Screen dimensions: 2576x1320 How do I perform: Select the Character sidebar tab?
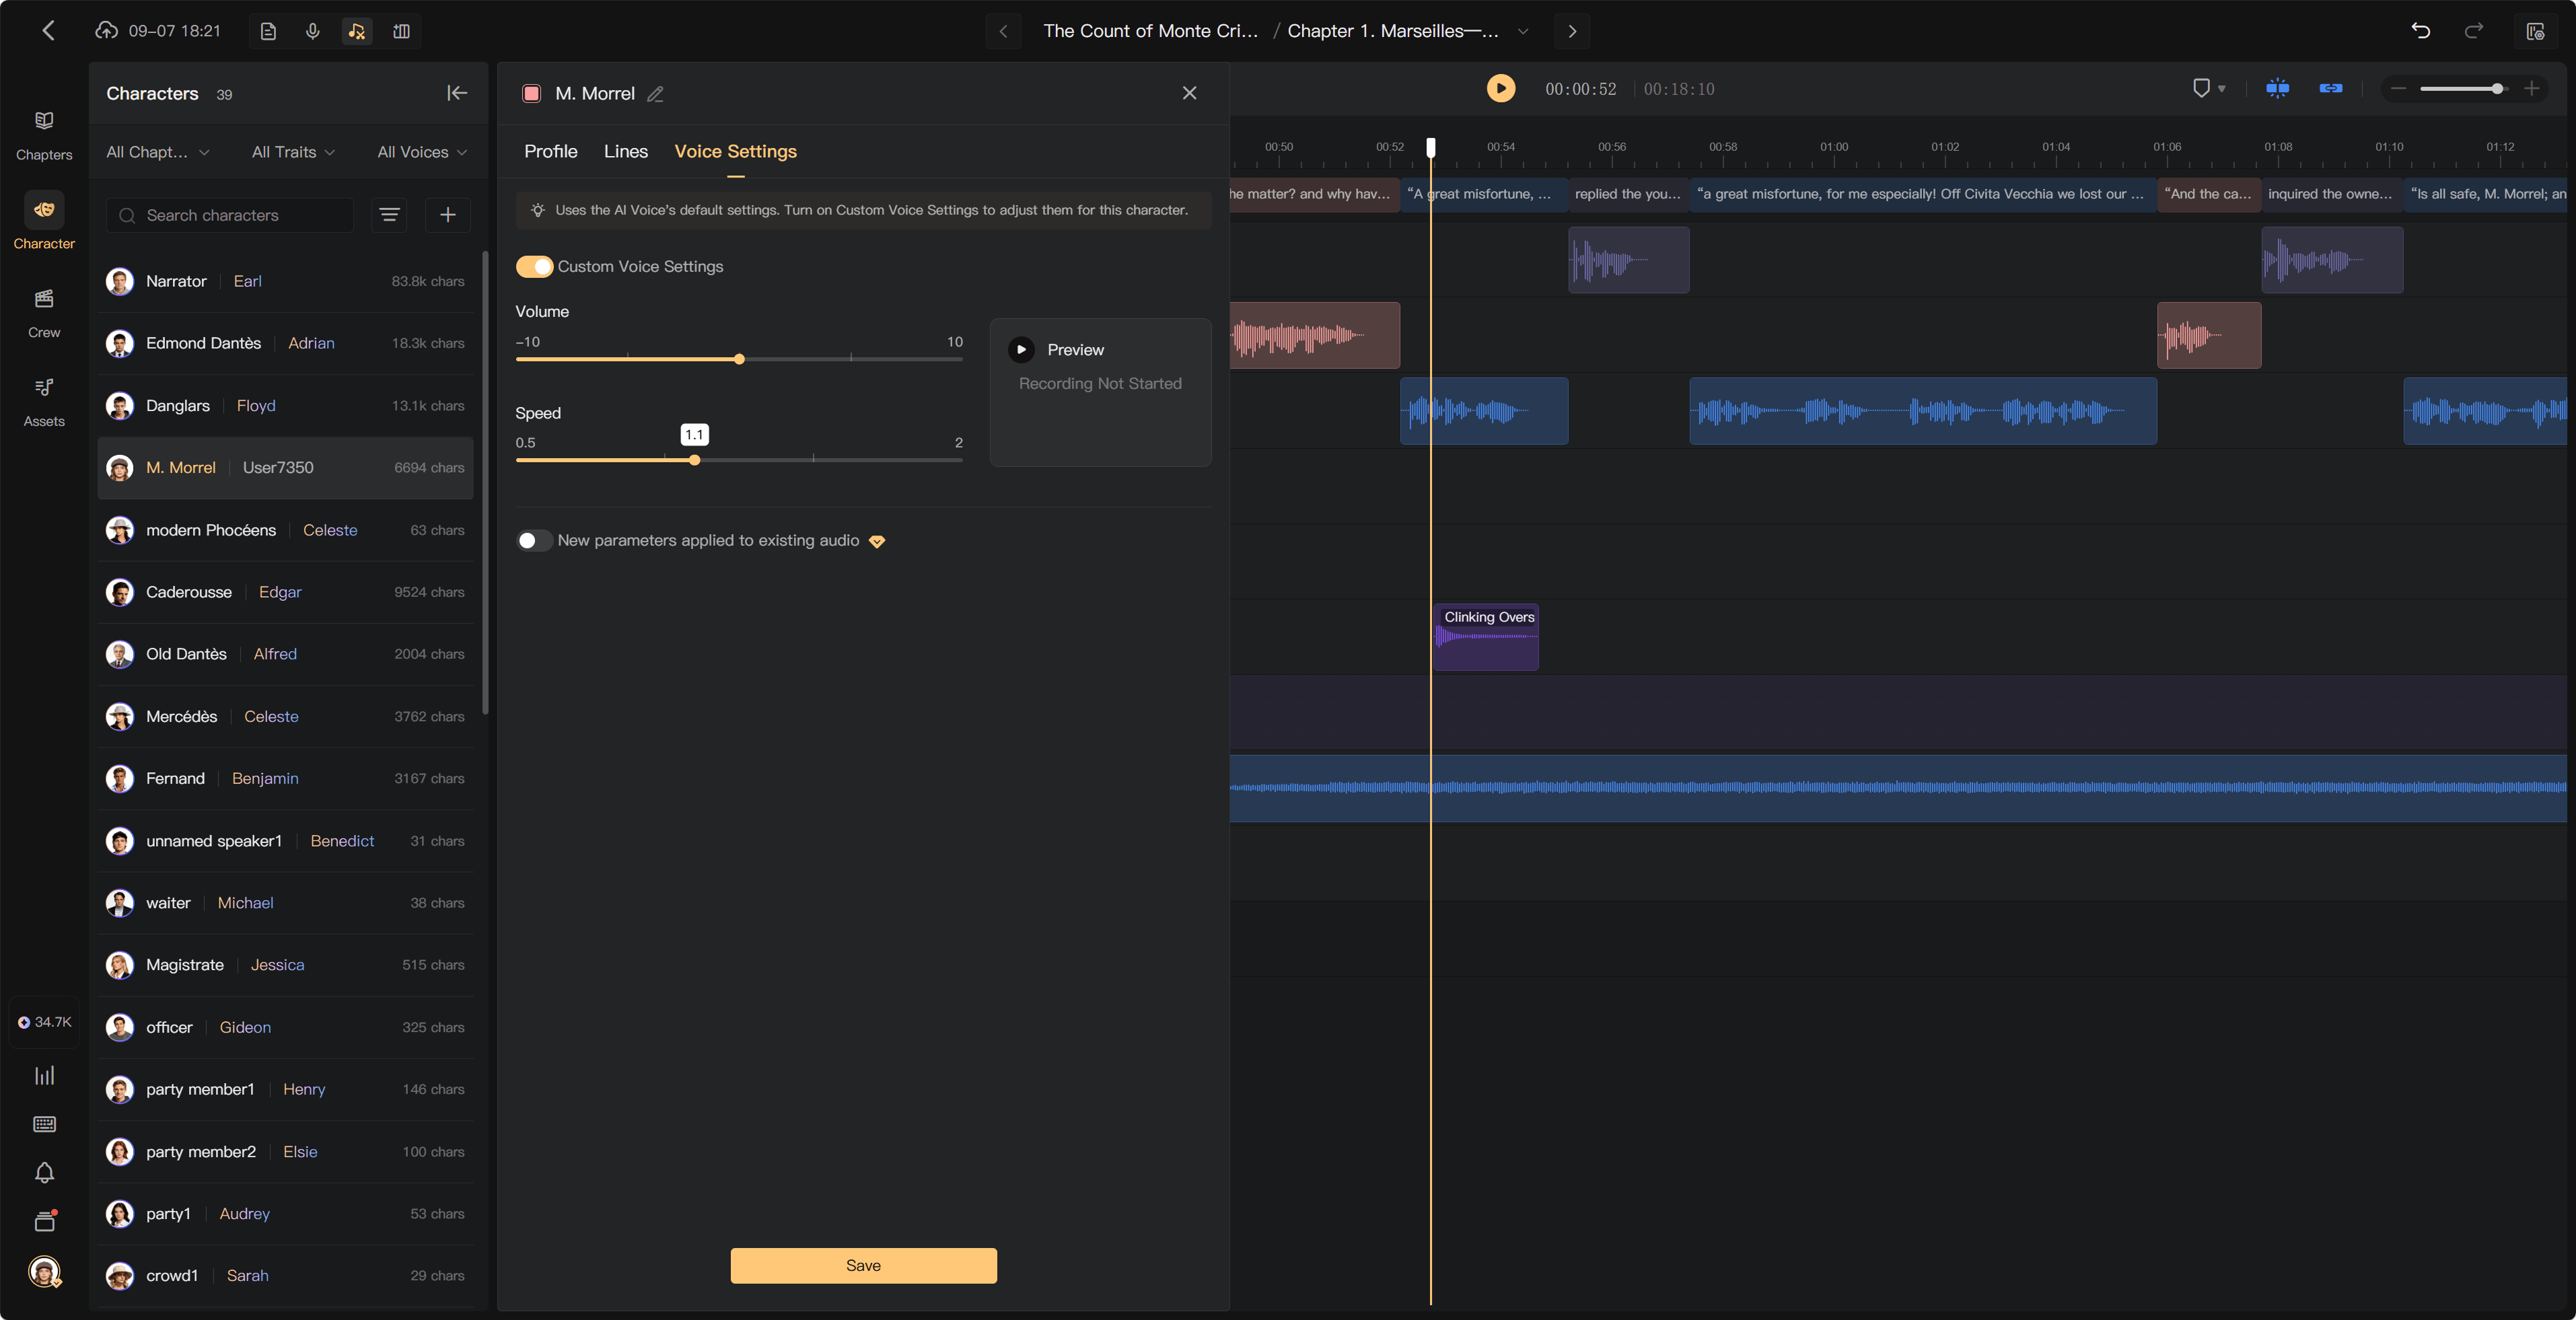[44, 222]
